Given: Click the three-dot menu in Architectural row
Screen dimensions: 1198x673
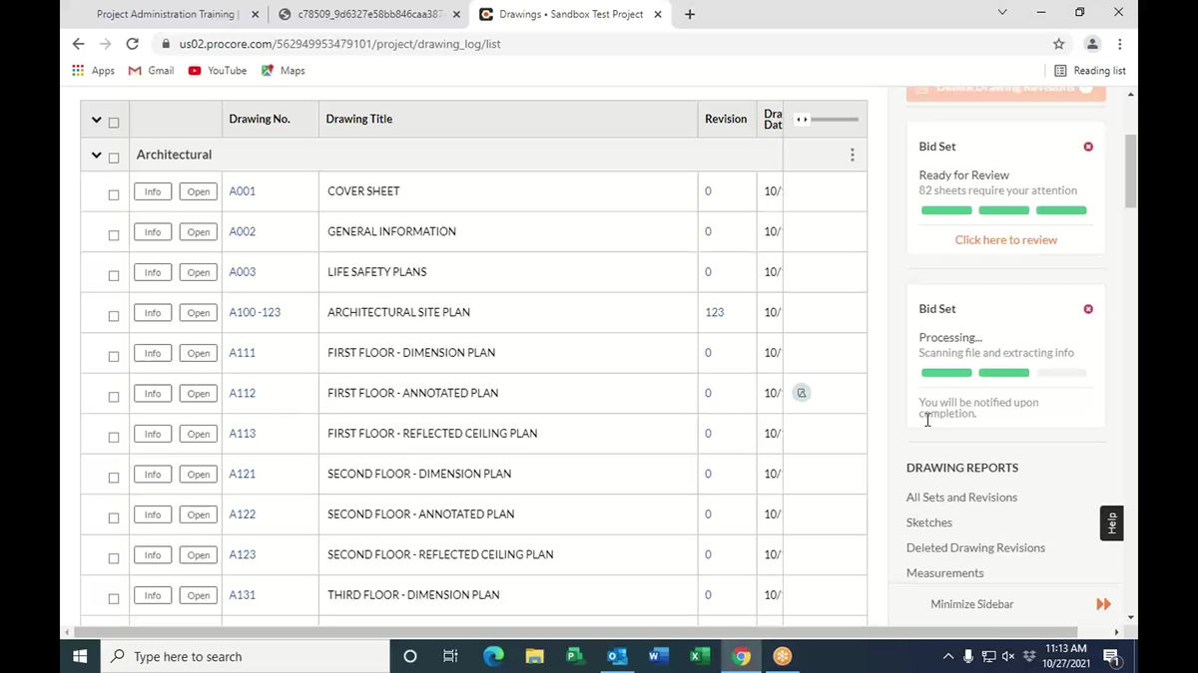Looking at the screenshot, I should 852,155.
